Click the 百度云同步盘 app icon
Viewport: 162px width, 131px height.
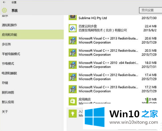point(73,28)
